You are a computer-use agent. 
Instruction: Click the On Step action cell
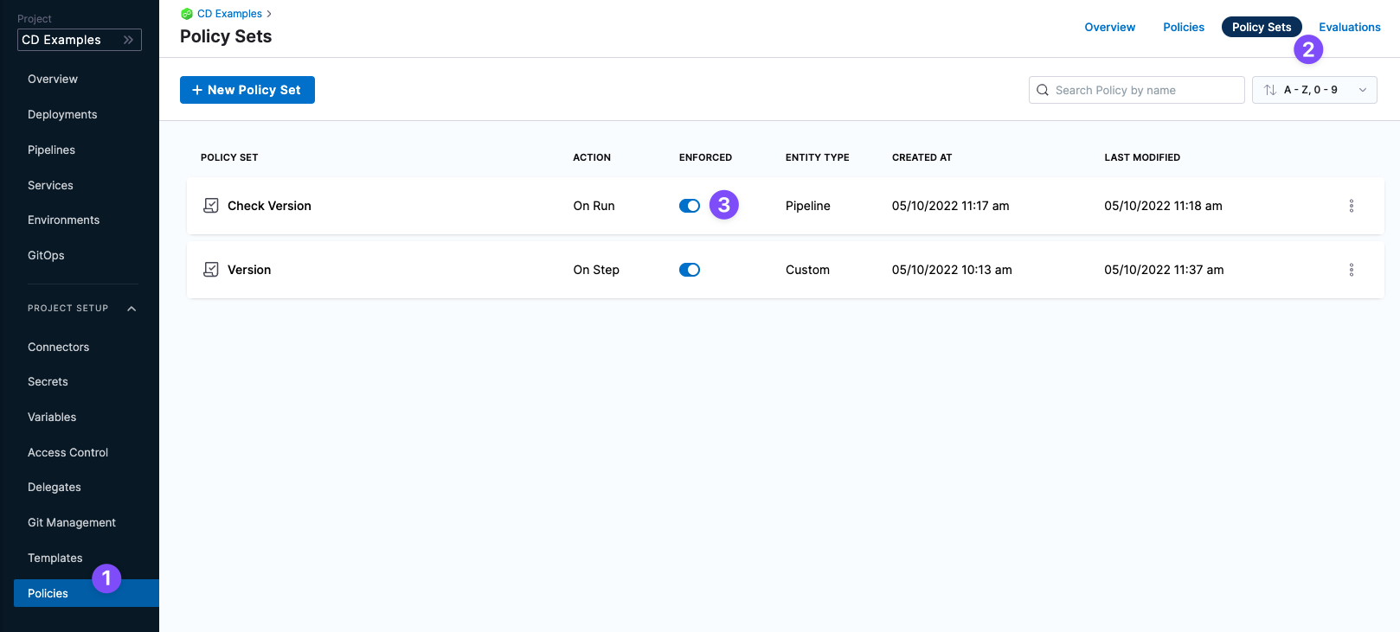click(596, 270)
